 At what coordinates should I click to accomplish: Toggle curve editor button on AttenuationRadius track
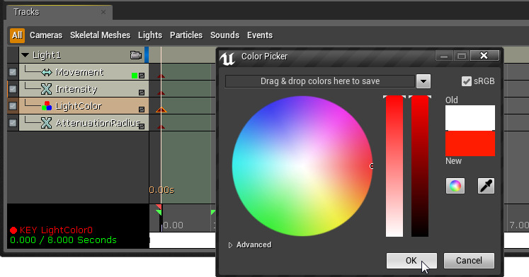142,126
